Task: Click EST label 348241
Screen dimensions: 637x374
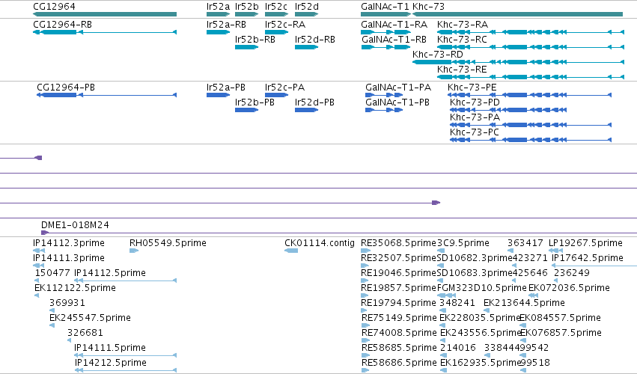Action: pyautogui.click(x=457, y=303)
